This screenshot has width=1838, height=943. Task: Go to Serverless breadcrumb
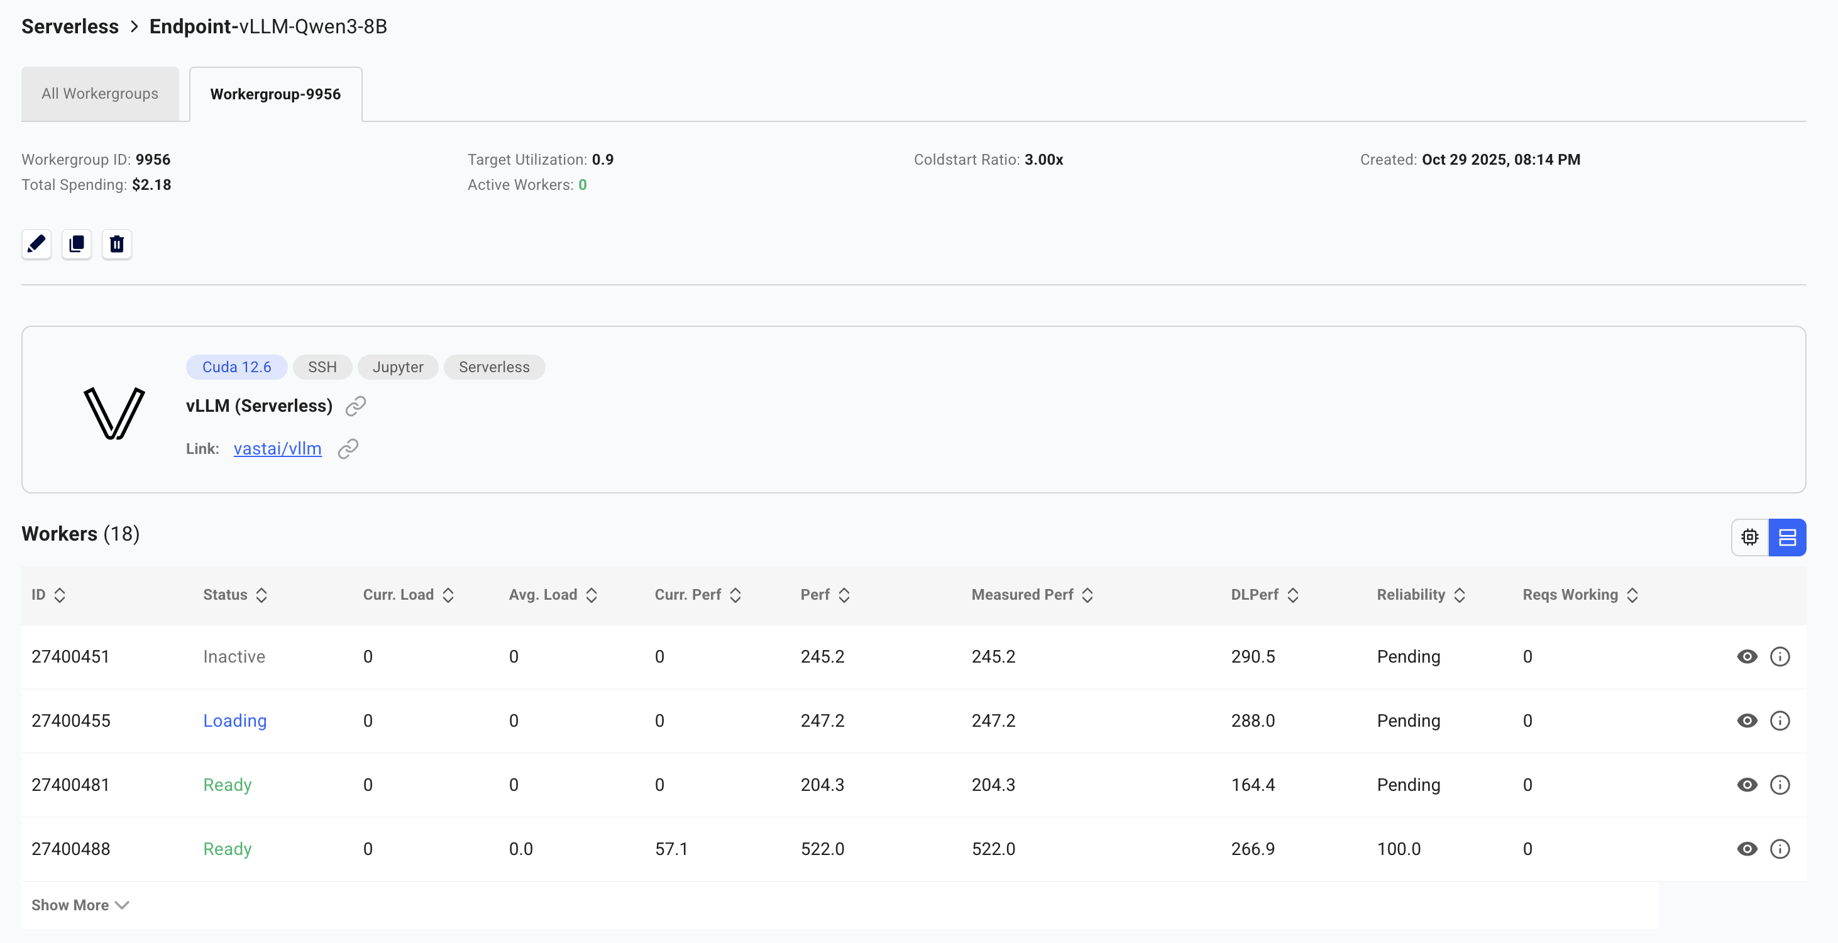tap(70, 26)
